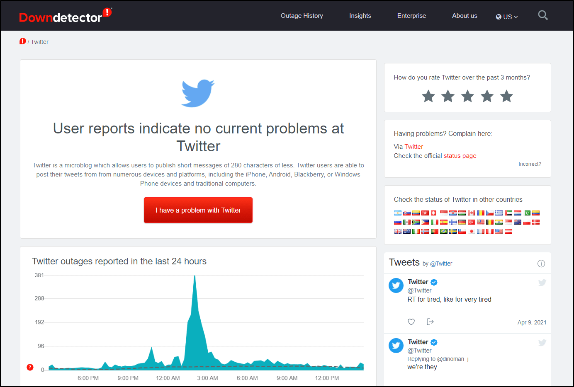Rate Twitter two stars
This screenshot has height=387, width=574.
pos(448,96)
